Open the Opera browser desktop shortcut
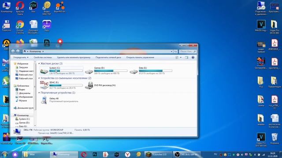This screenshot has height=158, width=282. pyautogui.click(x=20, y=8)
